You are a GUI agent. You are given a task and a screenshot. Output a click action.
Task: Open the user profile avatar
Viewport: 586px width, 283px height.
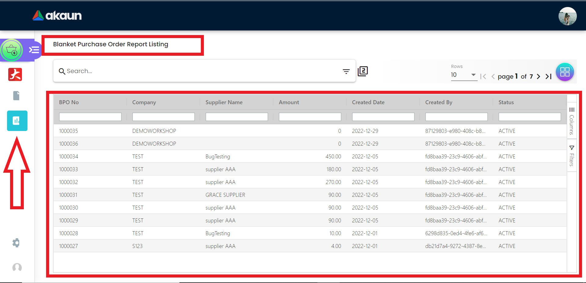[x=567, y=16]
